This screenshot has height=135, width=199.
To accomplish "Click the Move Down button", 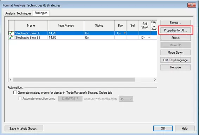I will 175,53.
